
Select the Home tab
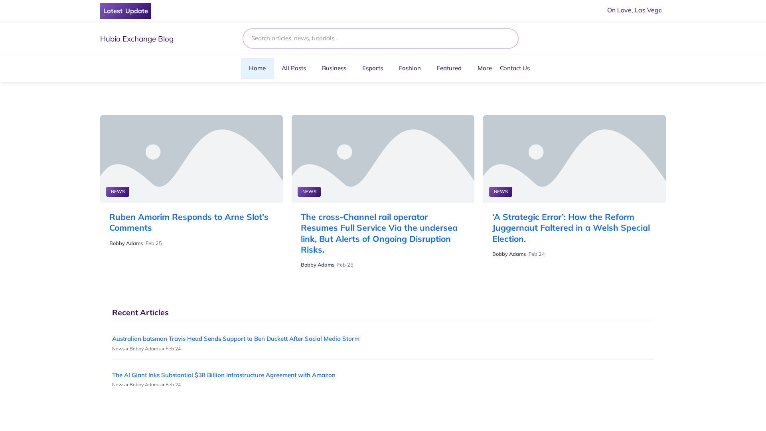coord(257,68)
